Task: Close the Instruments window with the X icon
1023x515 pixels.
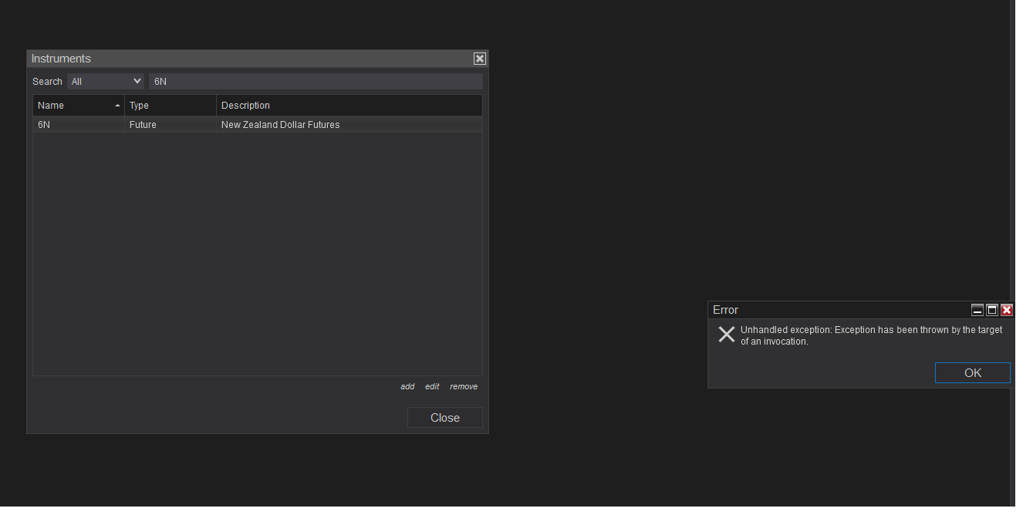Action: pyautogui.click(x=480, y=59)
